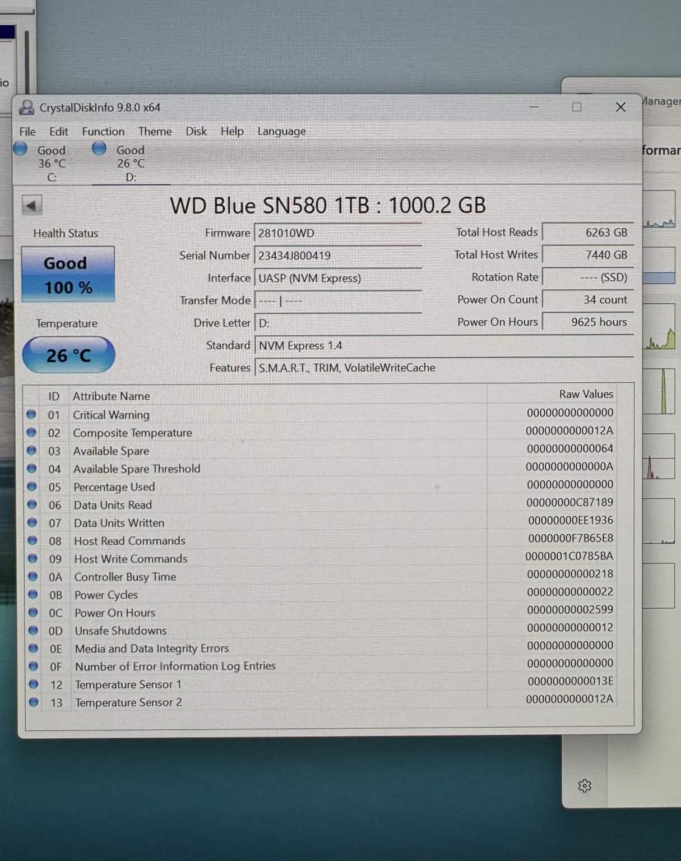The image size is (681, 861).
Task: Click status dot of Data Units Read row
Action: [x=32, y=504]
